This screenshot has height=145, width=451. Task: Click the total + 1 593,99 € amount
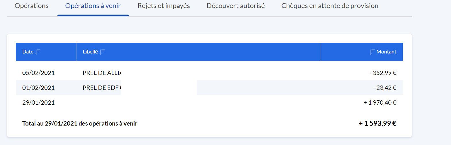pyautogui.click(x=377, y=123)
